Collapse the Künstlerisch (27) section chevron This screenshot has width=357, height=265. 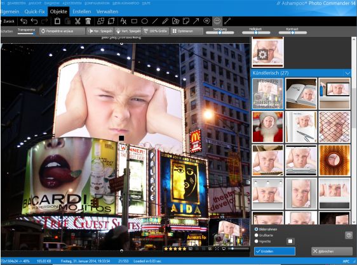(x=347, y=73)
